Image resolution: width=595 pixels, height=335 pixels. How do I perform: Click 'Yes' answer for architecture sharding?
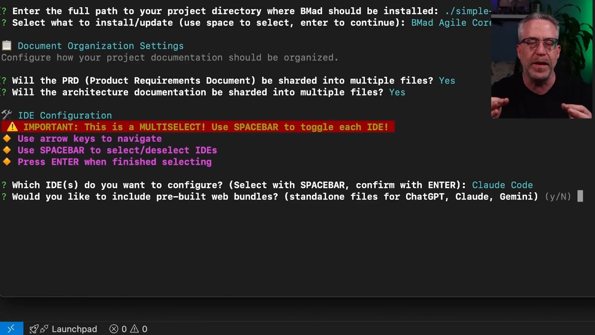coord(397,92)
